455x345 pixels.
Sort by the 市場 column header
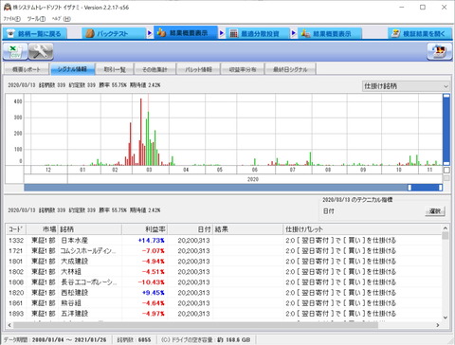point(42,229)
